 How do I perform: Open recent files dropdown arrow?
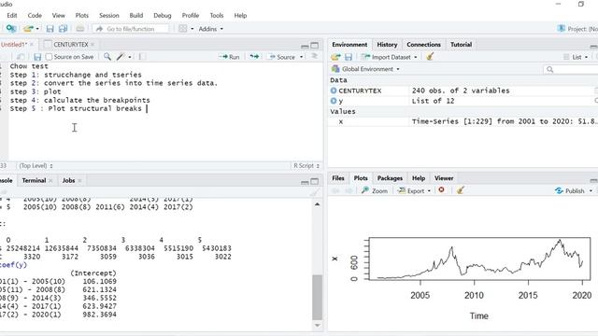tap(37, 29)
